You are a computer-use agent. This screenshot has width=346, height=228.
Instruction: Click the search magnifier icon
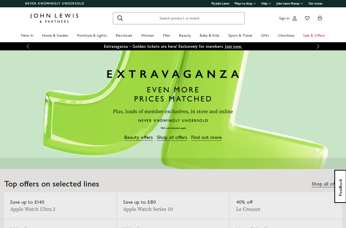pos(120,18)
